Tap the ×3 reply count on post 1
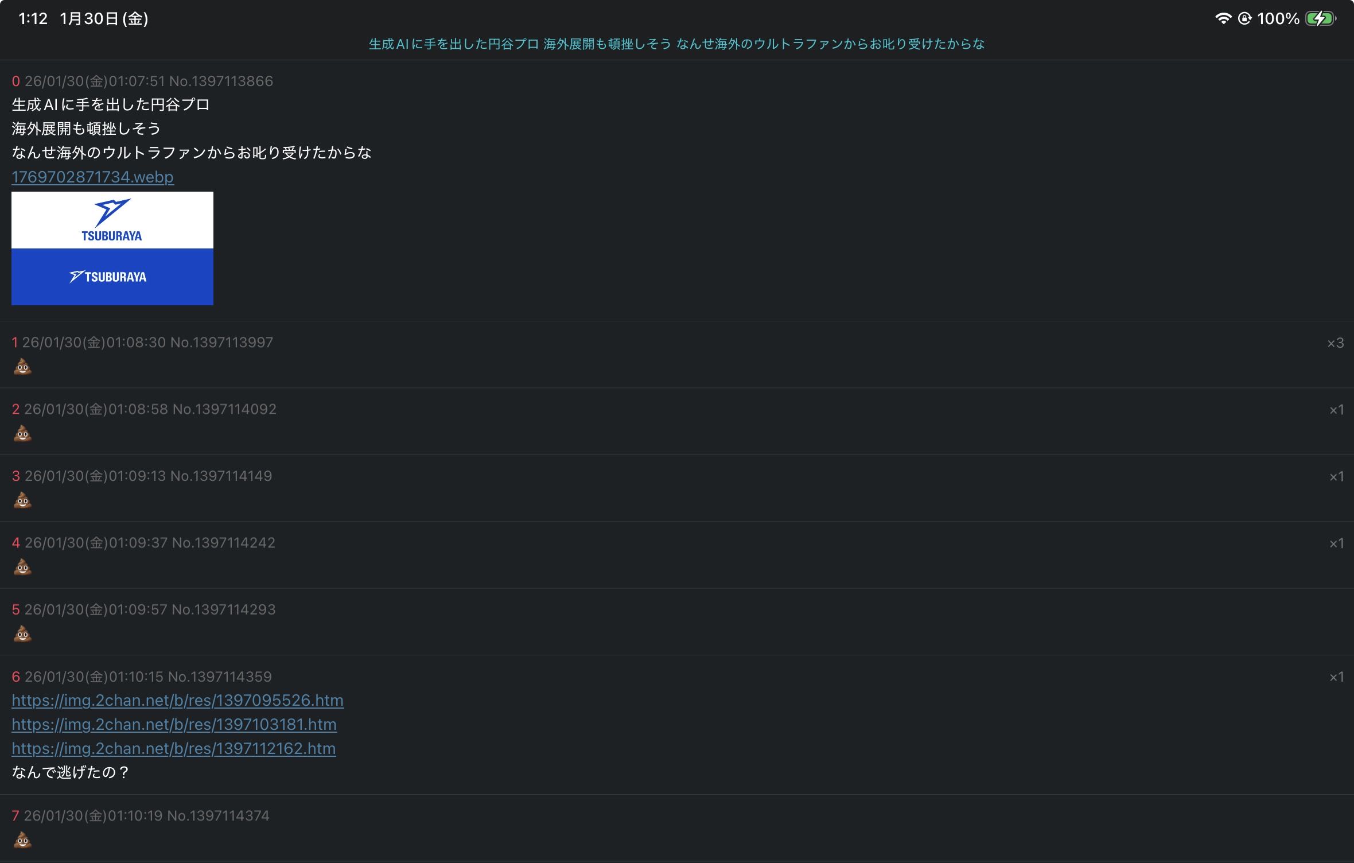This screenshot has width=1354, height=863. (1335, 343)
